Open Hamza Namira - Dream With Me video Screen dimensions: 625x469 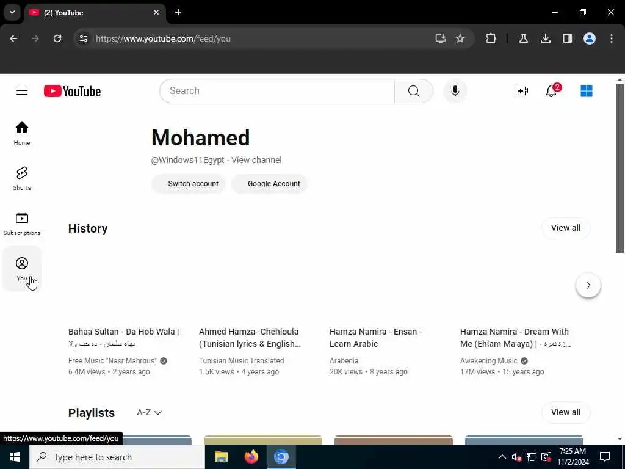(x=515, y=337)
